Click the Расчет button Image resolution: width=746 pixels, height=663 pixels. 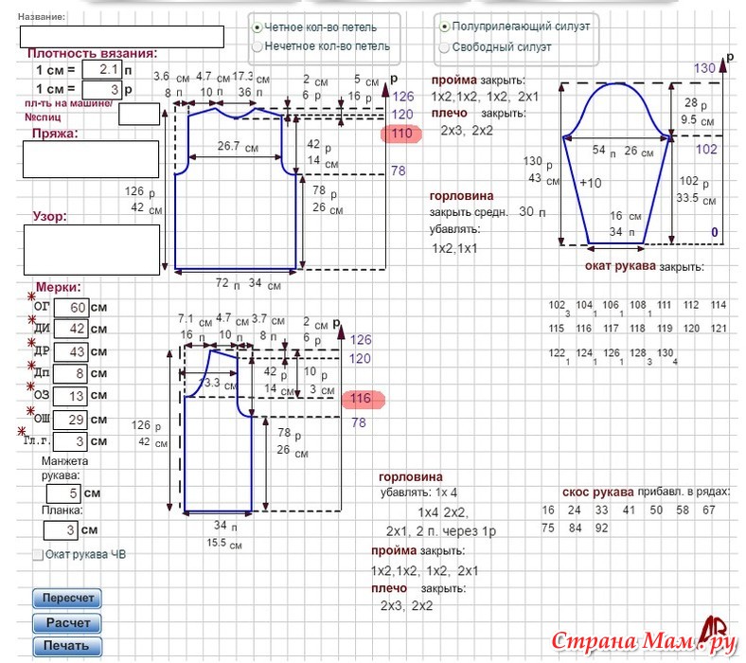67,622
